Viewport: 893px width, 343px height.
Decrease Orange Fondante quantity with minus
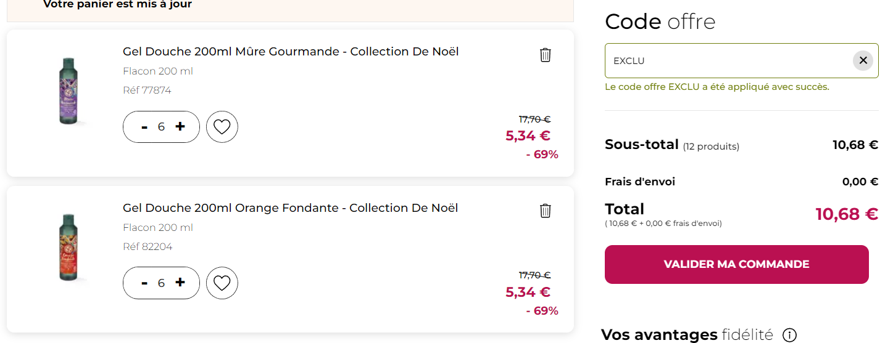pos(144,283)
